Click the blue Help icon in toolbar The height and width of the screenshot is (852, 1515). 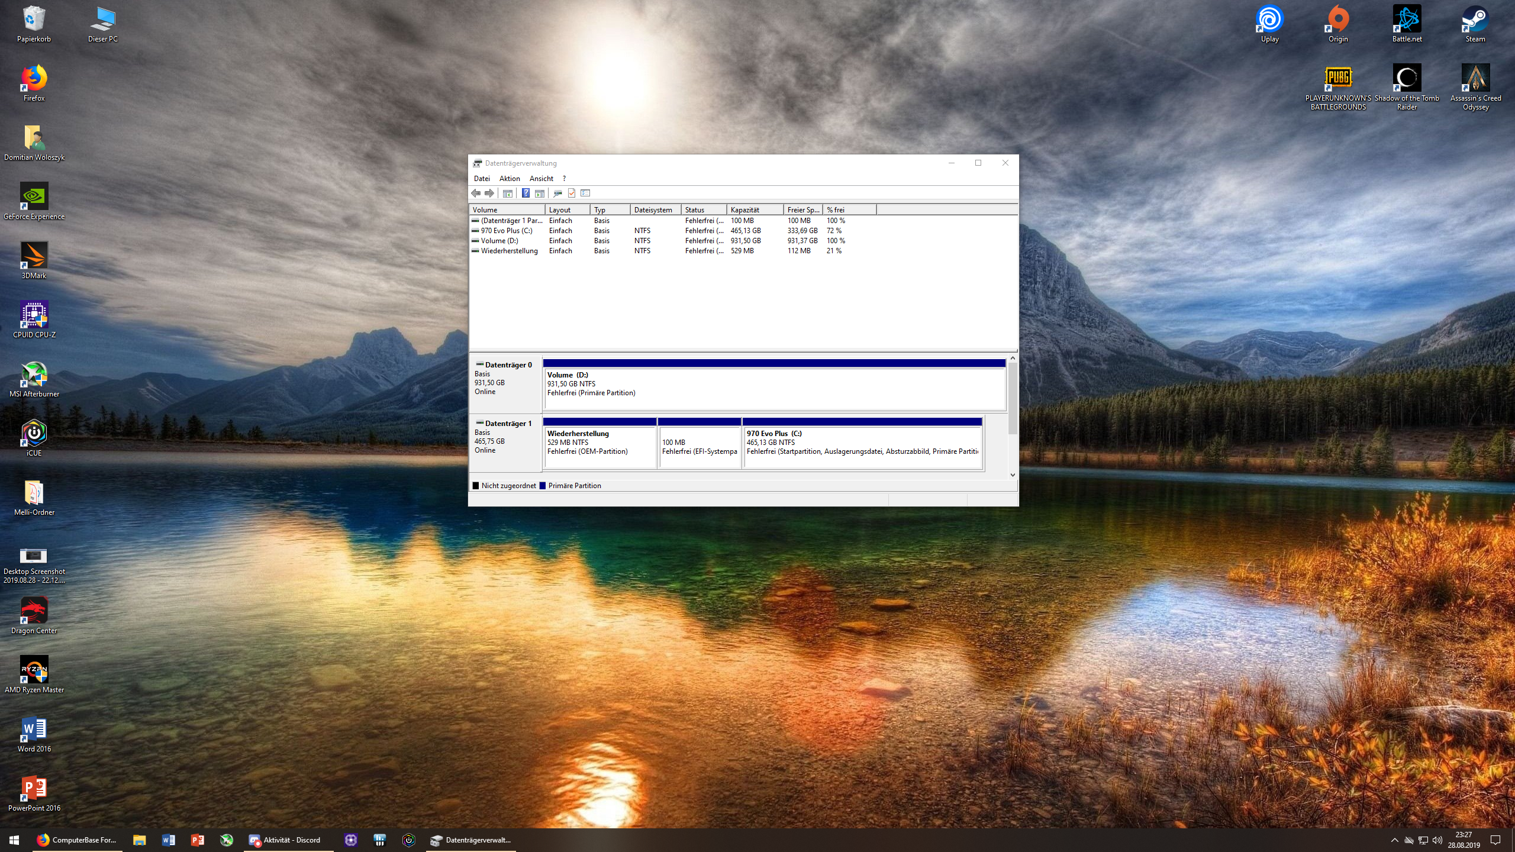coord(525,193)
